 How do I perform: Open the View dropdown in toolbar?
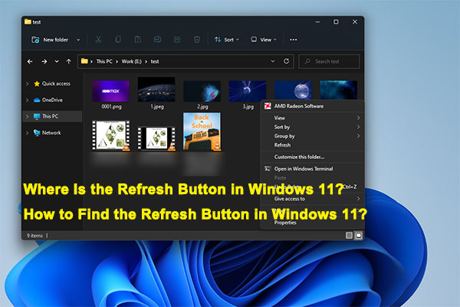264,40
